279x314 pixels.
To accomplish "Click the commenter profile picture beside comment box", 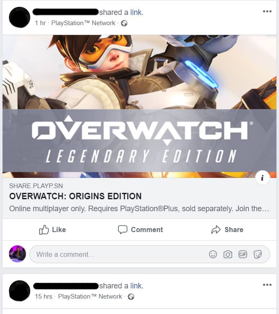I will 17,254.
